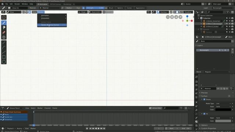Select the Circle primitive tool
This screenshot has height=132, width=235.
[x=4, y=62]
